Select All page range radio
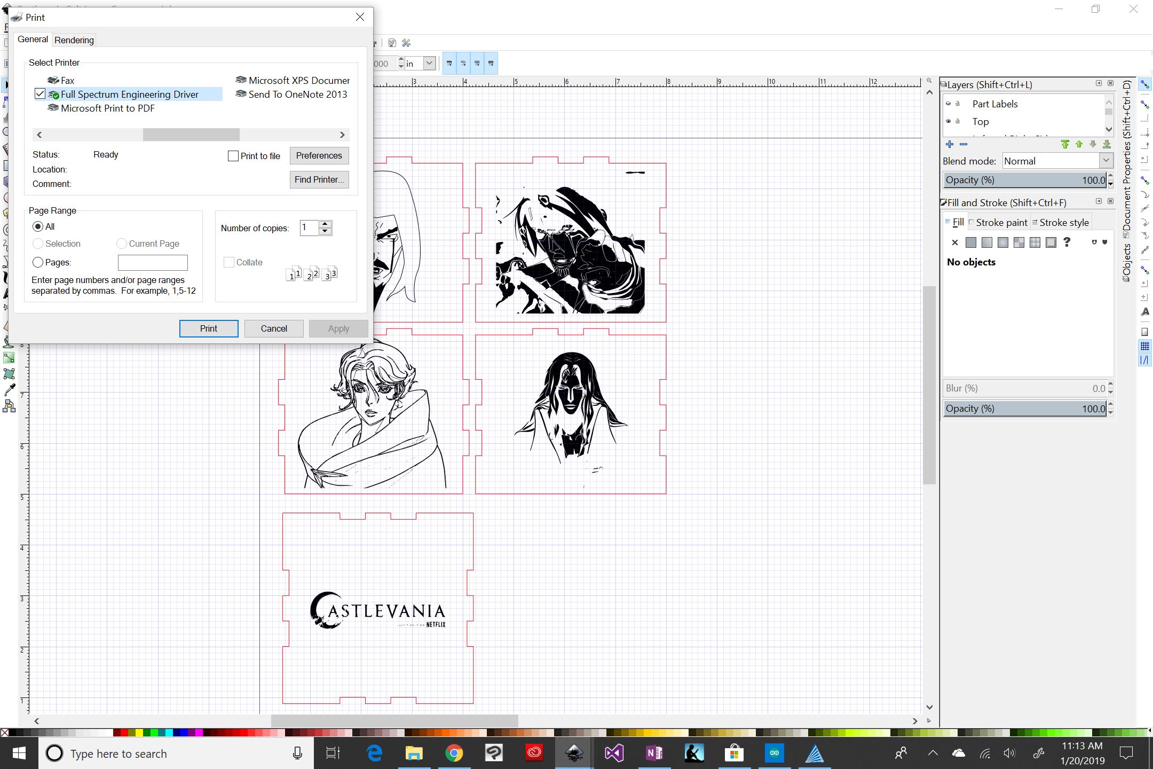The height and width of the screenshot is (769, 1153). (x=38, y=226)
